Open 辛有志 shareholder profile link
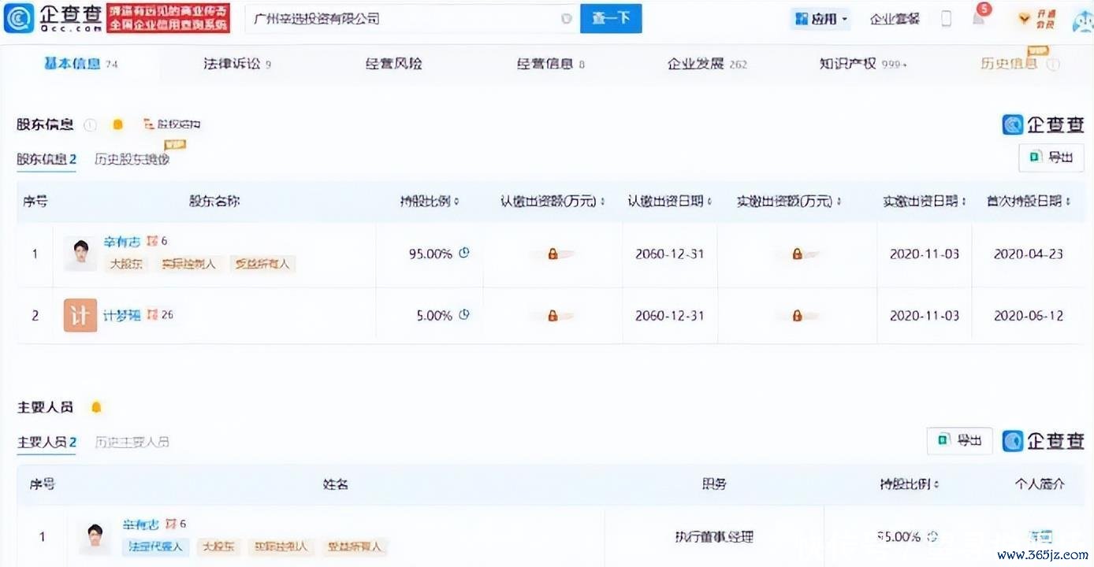1094x567 pixels. 121,242
